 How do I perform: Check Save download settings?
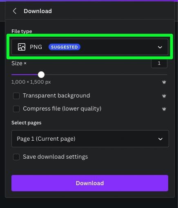(16, 157)
